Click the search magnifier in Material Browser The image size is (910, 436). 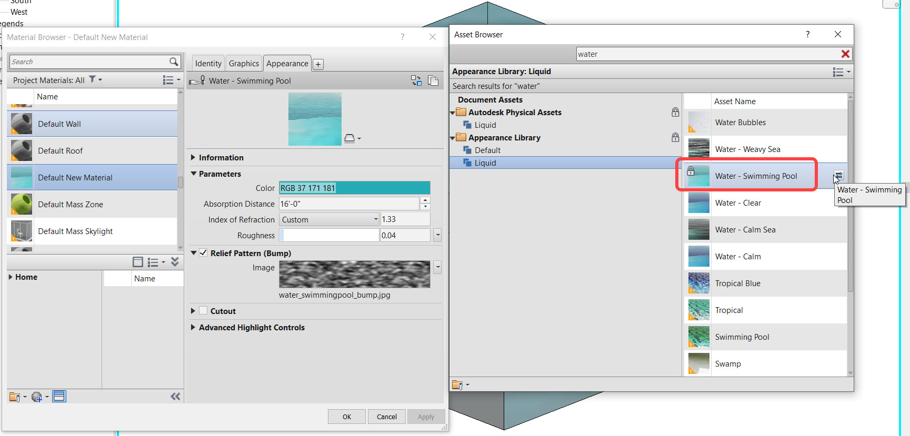[174, 62]
